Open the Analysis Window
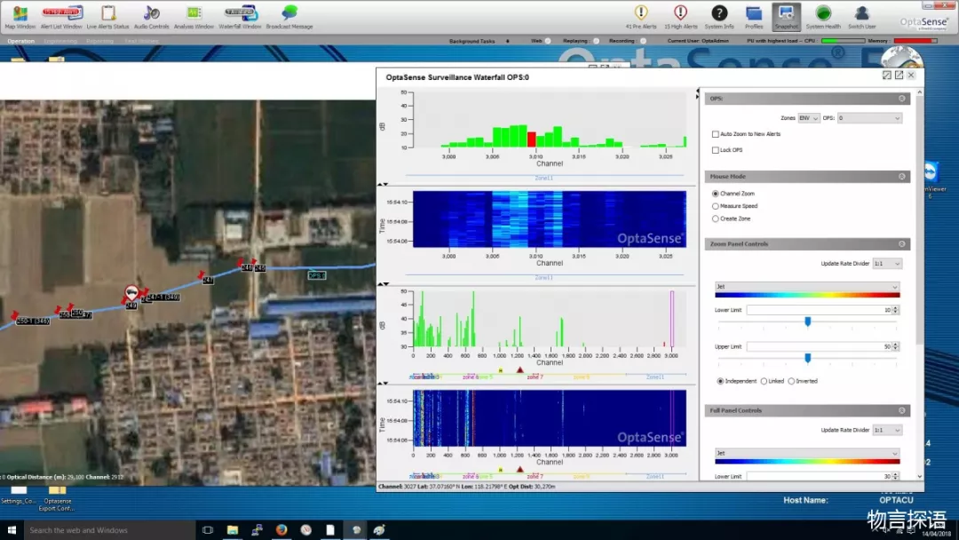The height and width of the screenshot is (540, 959). click(194, 17)
